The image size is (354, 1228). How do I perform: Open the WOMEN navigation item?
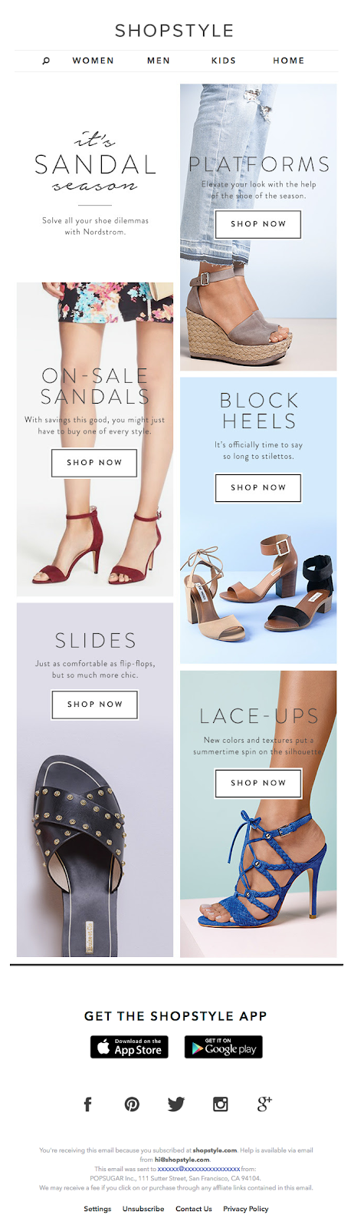tap(93, 61)
